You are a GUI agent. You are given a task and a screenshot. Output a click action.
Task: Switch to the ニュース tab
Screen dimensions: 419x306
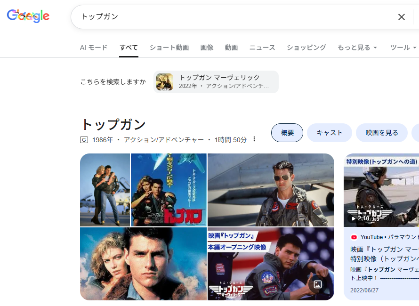click(x=262, y=48)
